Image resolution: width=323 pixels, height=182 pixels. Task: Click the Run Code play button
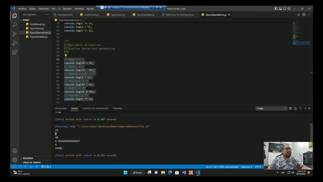coord(298,15)
